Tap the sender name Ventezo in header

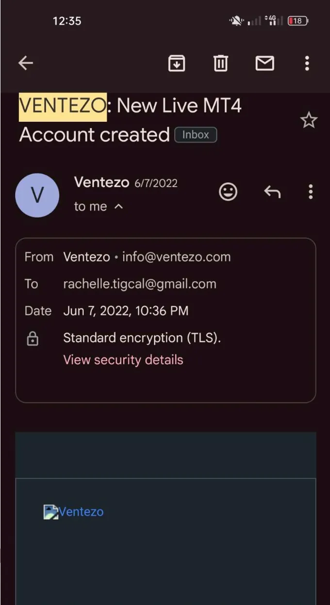coord(101,183)
